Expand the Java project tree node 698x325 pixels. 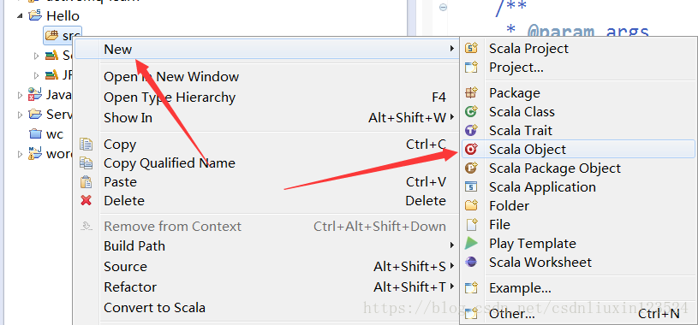click(x=20, y=95)
